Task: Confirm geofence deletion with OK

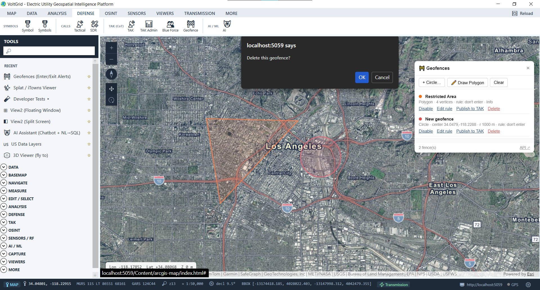Action: (362, 77)
